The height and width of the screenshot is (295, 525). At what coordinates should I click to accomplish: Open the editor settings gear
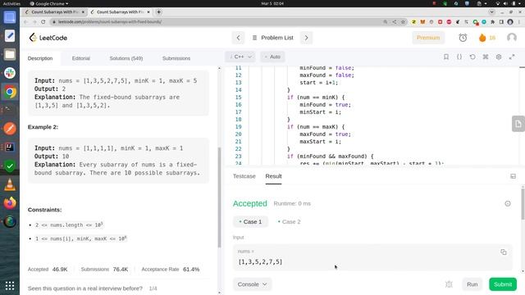pyautogui.click(x=499, y=57)
